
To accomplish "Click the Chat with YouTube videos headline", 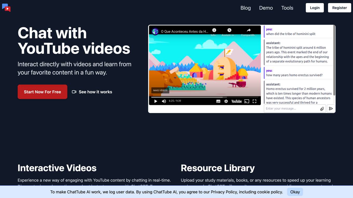I will pyautogui.click(x=74, y=41).
